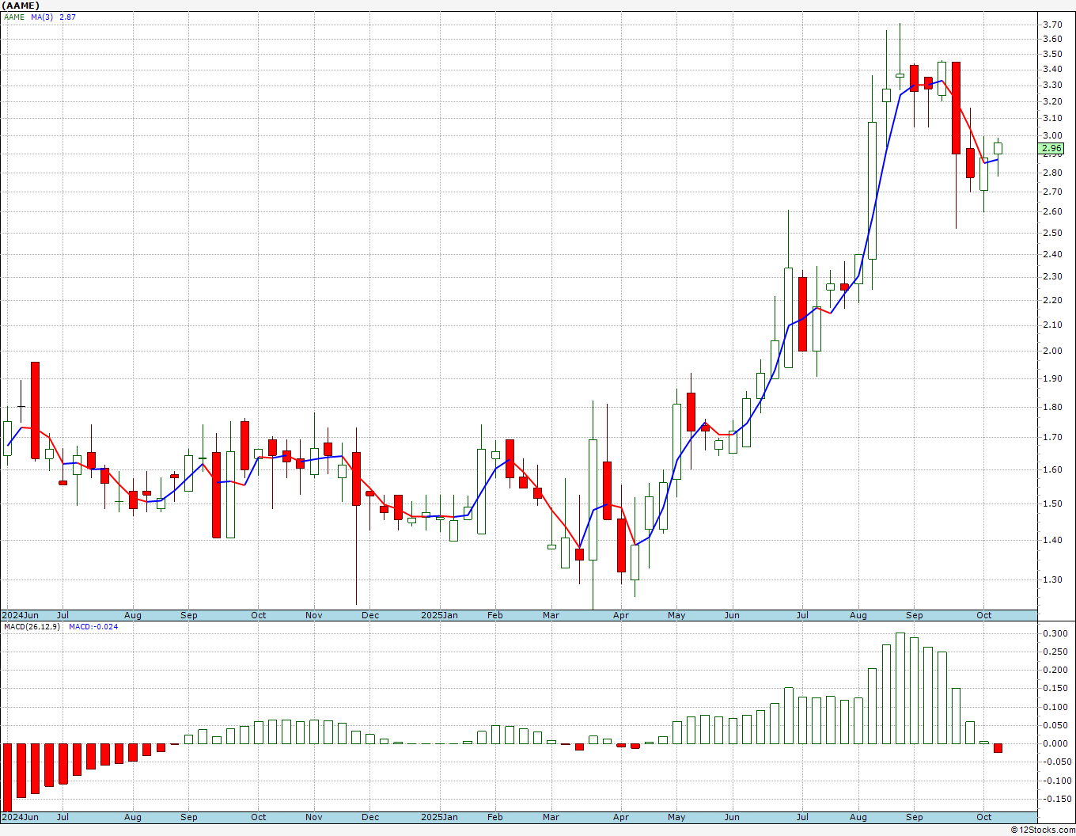The width and height of the screenshot is (1076, 836).
Task: Click Apr on the price chart time axis
Action: [621, 616]
